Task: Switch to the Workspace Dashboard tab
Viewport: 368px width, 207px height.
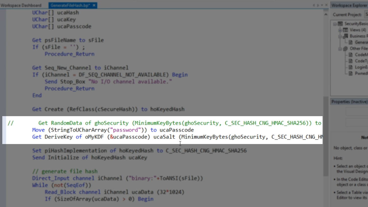Action: pyautogui.click(x=21, y=5)
